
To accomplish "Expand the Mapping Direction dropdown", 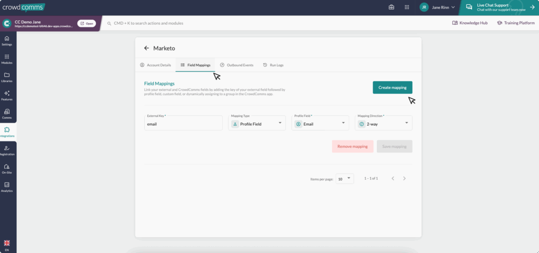I will tap(384, 124).
